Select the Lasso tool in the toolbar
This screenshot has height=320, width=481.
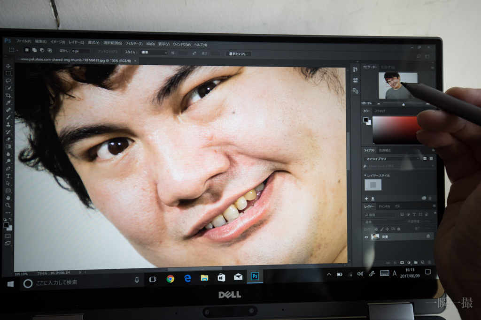click(8, 81)
